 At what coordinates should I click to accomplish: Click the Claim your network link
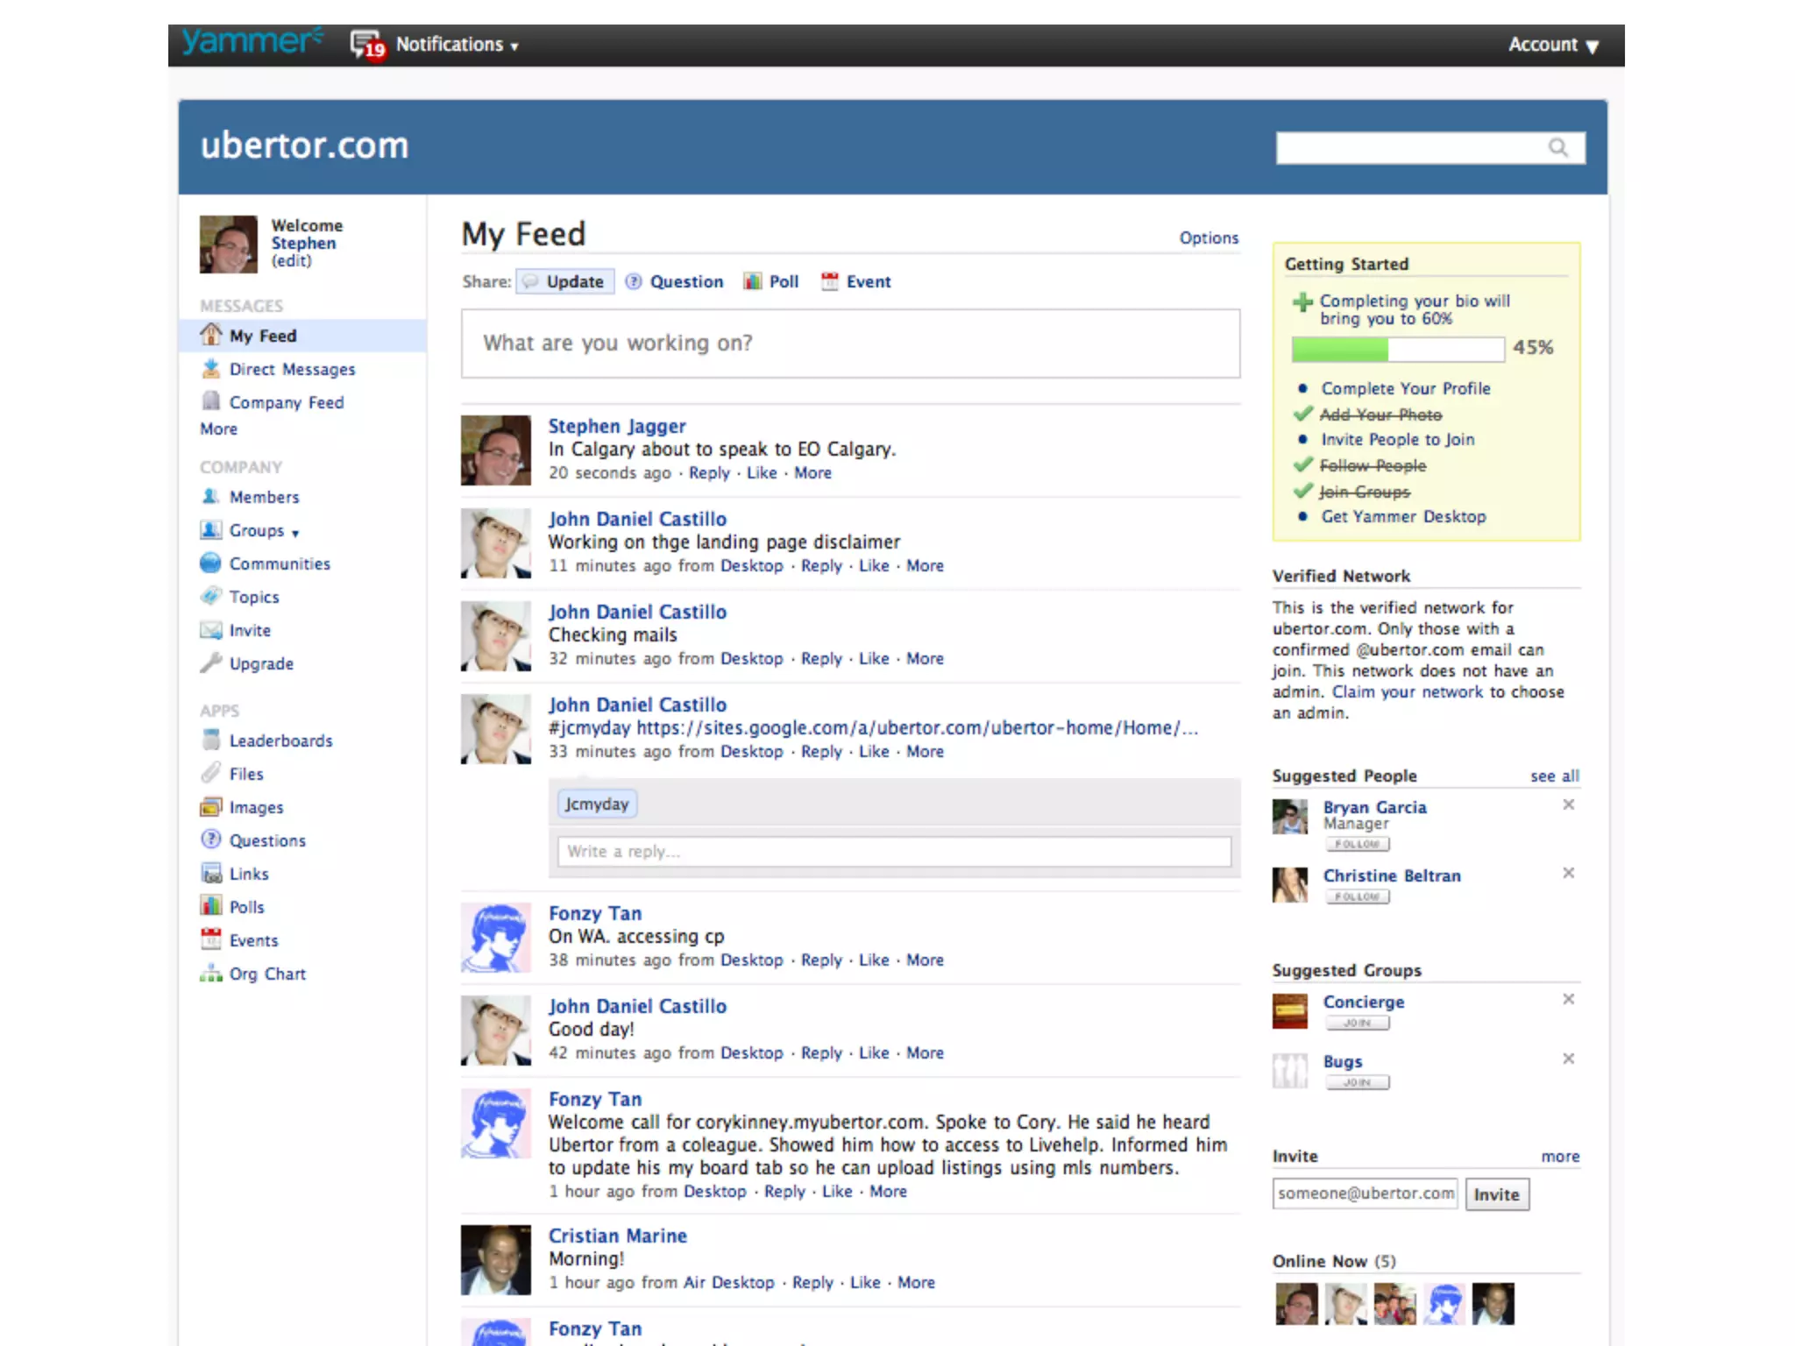point(1407,692)
